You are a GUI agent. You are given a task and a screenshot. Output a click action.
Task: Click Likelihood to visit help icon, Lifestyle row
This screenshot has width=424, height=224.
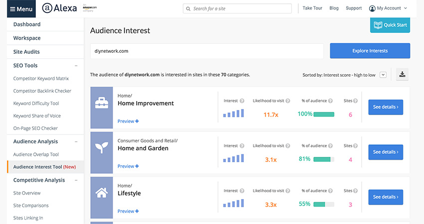click(288, 191)
